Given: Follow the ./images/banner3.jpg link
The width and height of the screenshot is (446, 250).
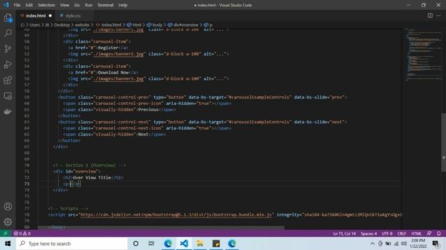Looking at the screenshot, I should click(x=118, y=78).
